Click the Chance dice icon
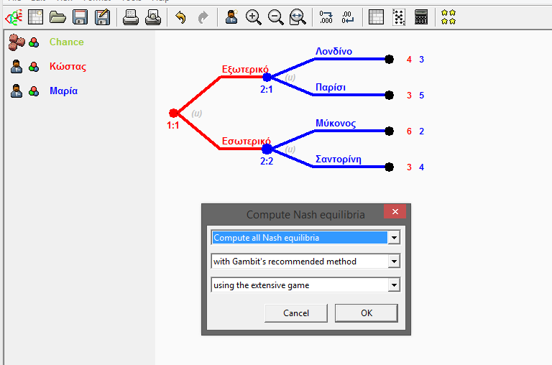The width and height of the screenshot is (552, 365). click(17, 42)
